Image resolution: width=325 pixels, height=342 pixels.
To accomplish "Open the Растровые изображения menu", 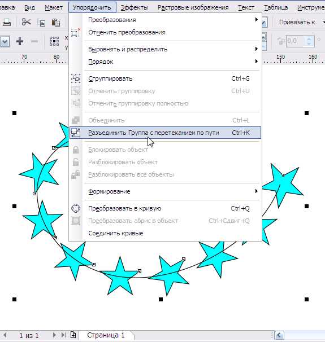I will point(193,8).
